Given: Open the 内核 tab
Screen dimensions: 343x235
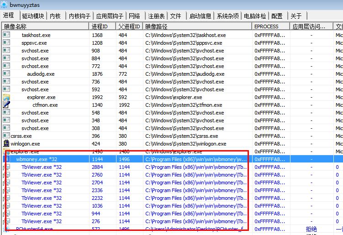Looking at the screenshot, I should click(x=55, y=16).
